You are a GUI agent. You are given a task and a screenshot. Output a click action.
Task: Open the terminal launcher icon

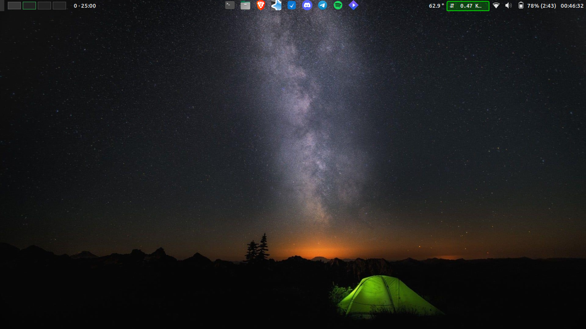(230, 5)
